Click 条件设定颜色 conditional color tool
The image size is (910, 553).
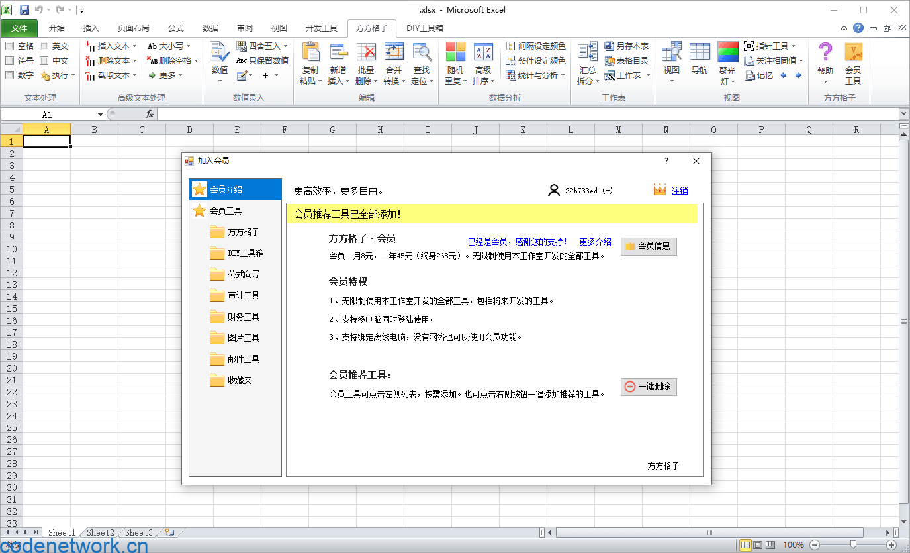(536, 60)
